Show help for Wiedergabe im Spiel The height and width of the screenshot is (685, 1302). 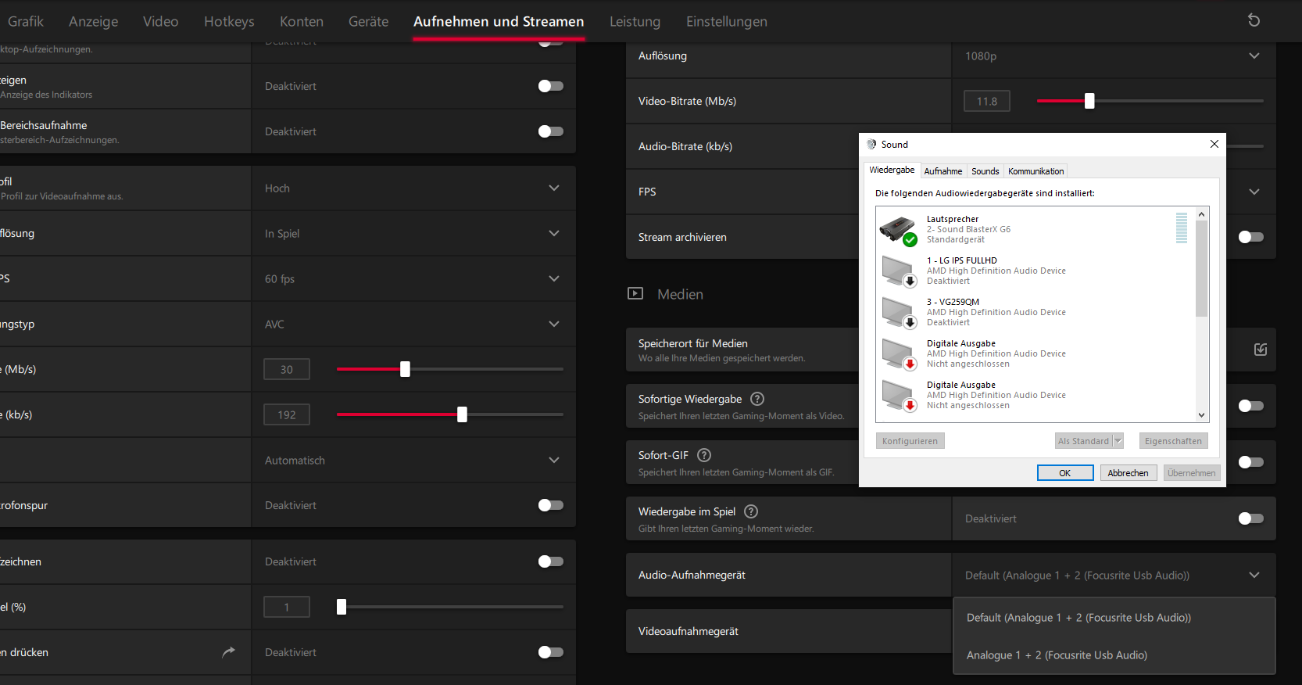pyautogui.click(x=751, y=511)
